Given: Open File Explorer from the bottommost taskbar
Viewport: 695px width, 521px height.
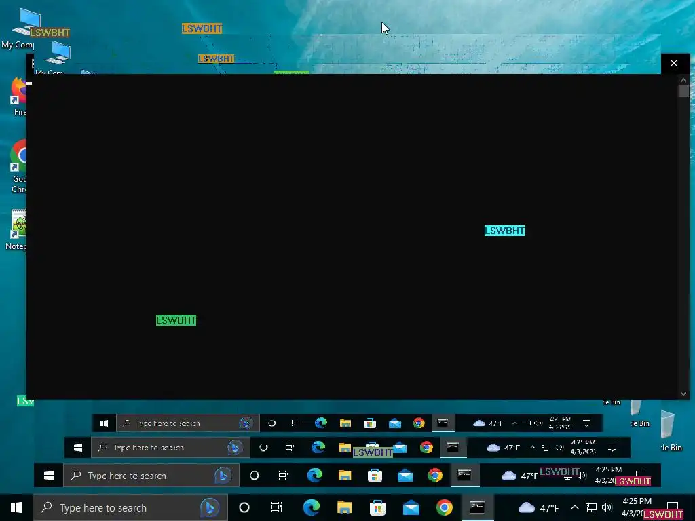Looking at the screenshot, I should coord(344,507).
